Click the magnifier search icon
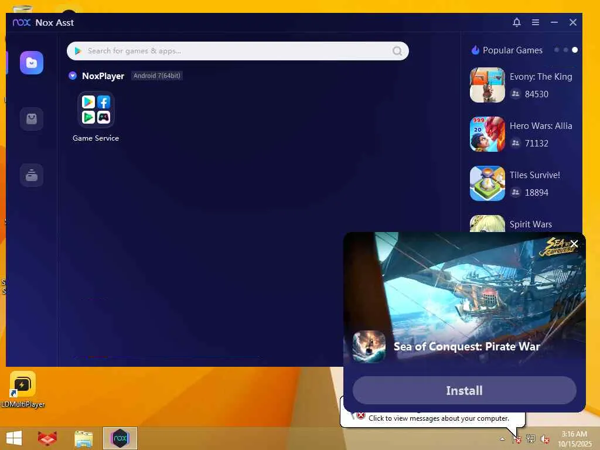The image size is (600, 450). click(x=397, y=51)
